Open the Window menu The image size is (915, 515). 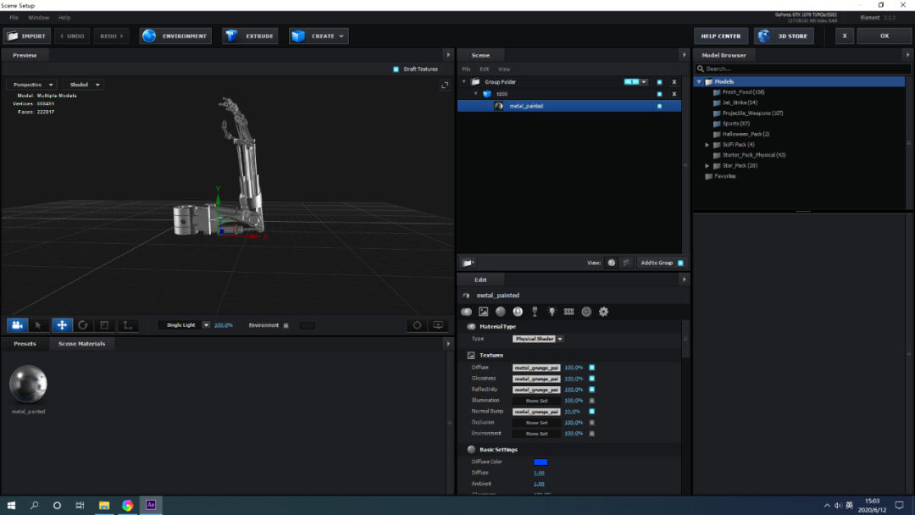[x=38, y=18]
